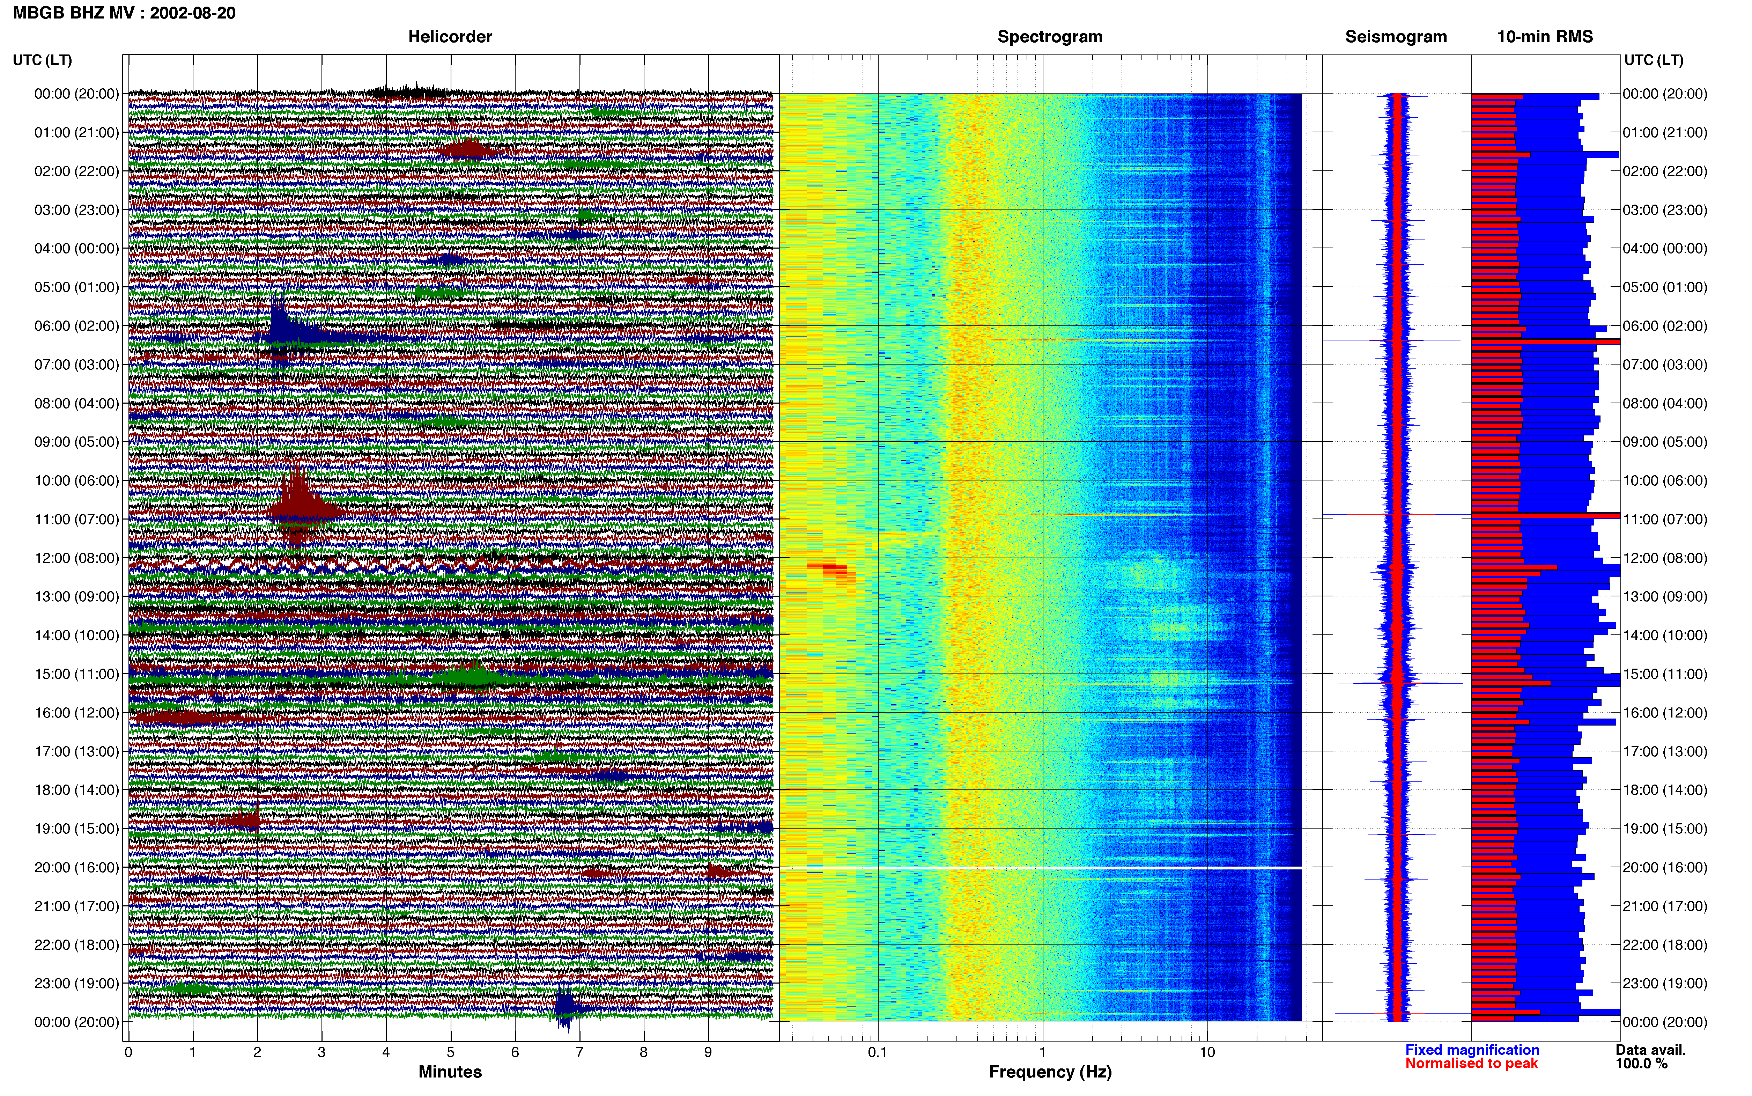Click right time label '18:00 (14:00)'
The height and width of the screenshot is (1096, 1752).
coord(1665,790)
